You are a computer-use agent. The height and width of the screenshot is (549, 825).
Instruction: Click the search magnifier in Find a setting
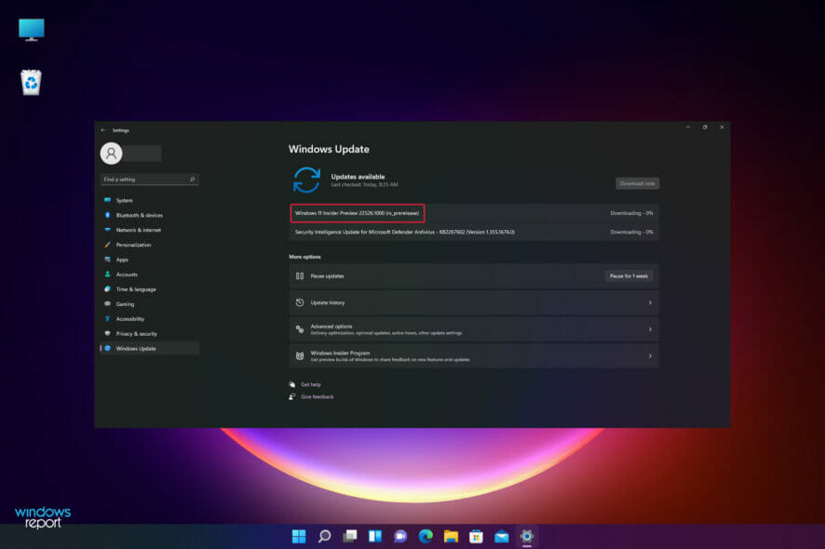[x=193, y=180]
